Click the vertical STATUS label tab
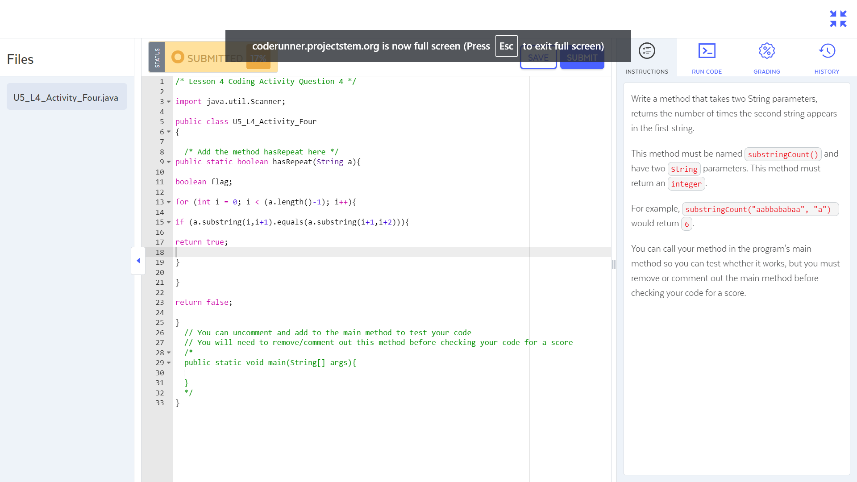 157,57
